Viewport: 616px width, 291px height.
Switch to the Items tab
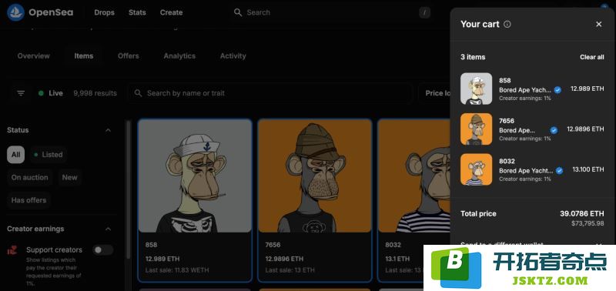[x=84, y=56]
